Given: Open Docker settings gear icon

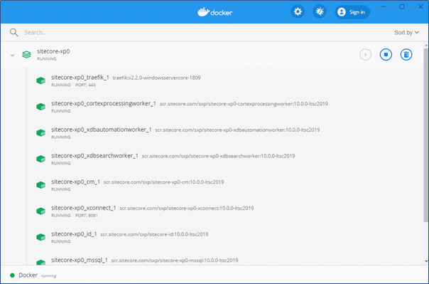Looking at the screenshot, I should pyautogui.click(x=298, y=12).
